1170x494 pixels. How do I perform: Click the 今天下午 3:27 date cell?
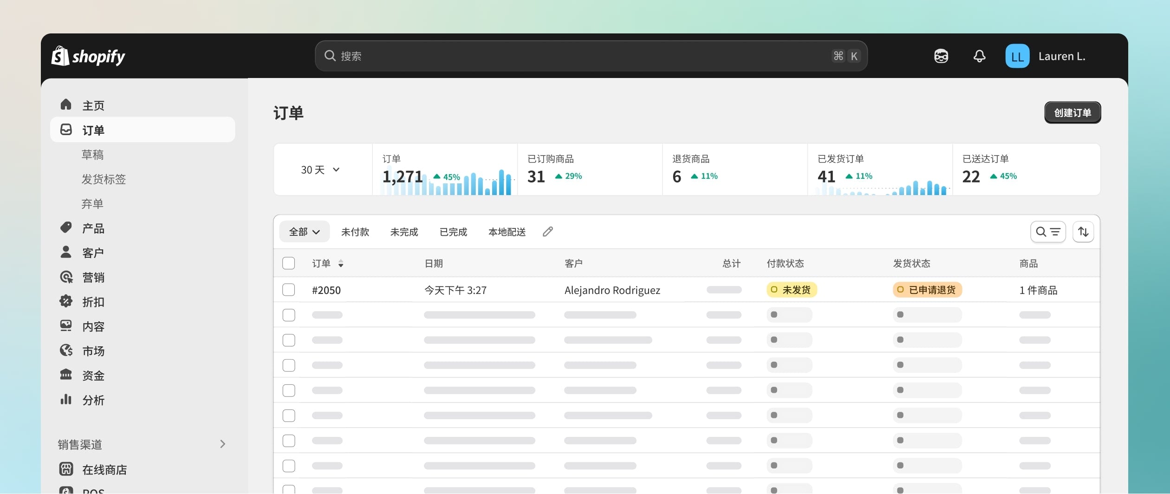click(x=455, y=290)
